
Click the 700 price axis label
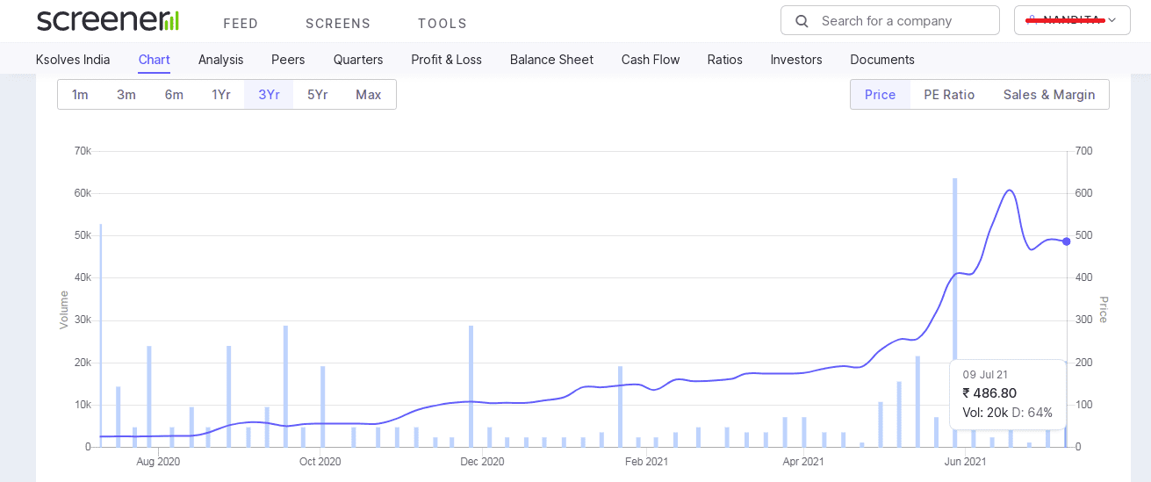point(1083,151)
